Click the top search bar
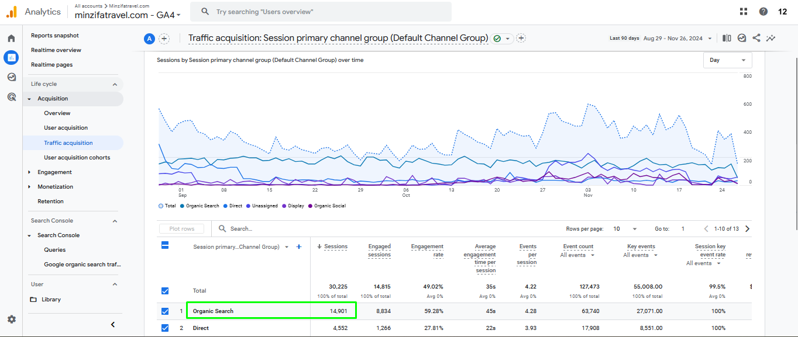 [321, 11]
